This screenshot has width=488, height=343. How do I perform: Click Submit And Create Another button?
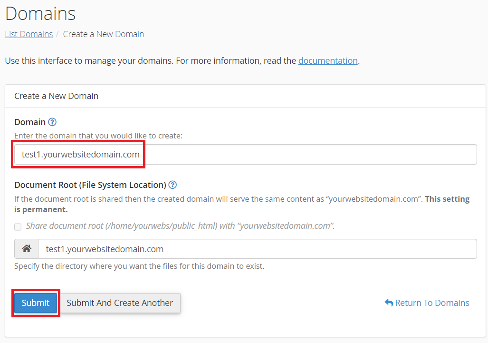(120, 303)
